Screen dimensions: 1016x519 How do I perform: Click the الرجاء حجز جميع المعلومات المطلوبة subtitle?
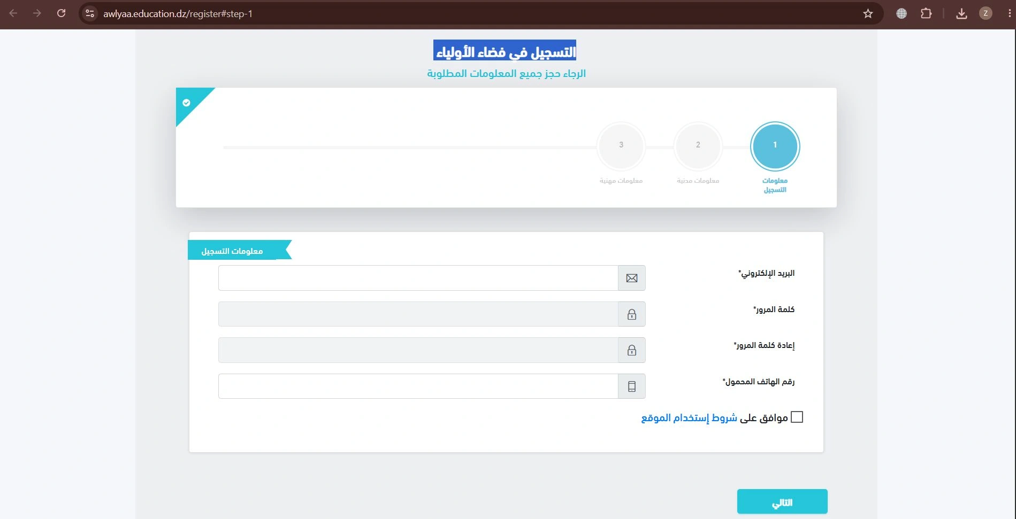506,74
